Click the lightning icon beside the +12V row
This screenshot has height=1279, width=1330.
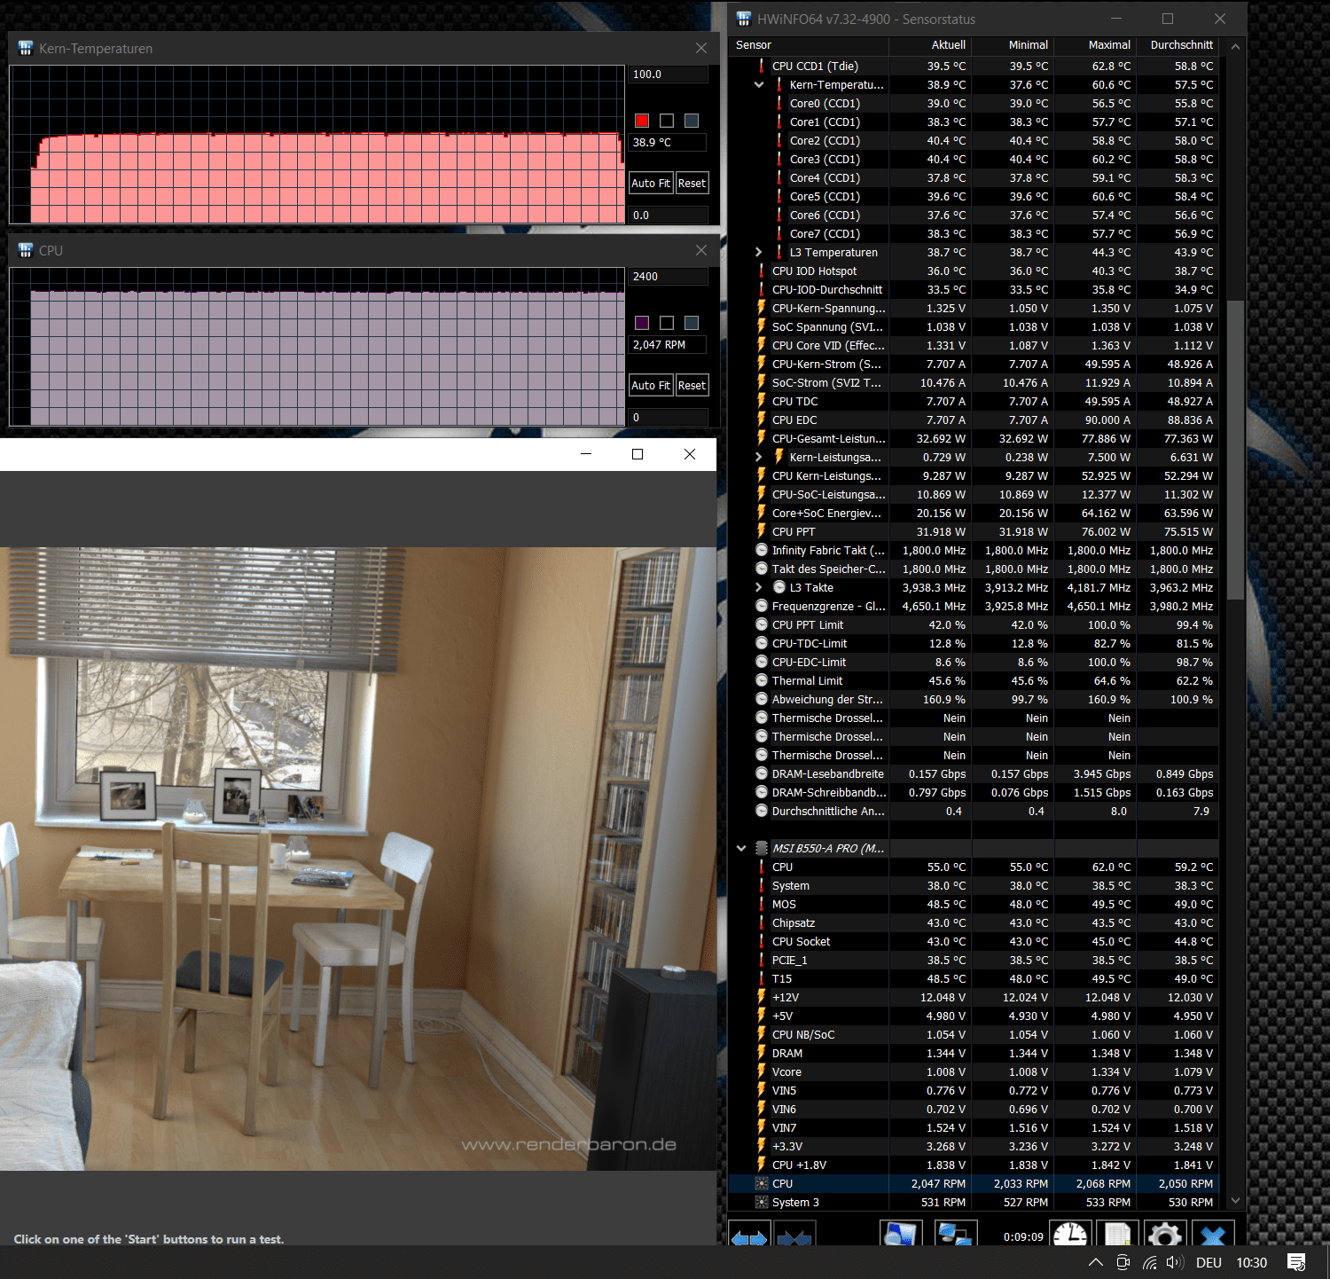click(x=762, y=997)
